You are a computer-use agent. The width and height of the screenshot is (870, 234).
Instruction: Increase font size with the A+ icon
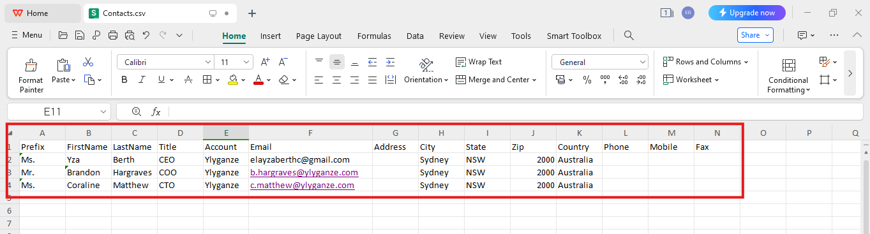(x=266, y=62)
